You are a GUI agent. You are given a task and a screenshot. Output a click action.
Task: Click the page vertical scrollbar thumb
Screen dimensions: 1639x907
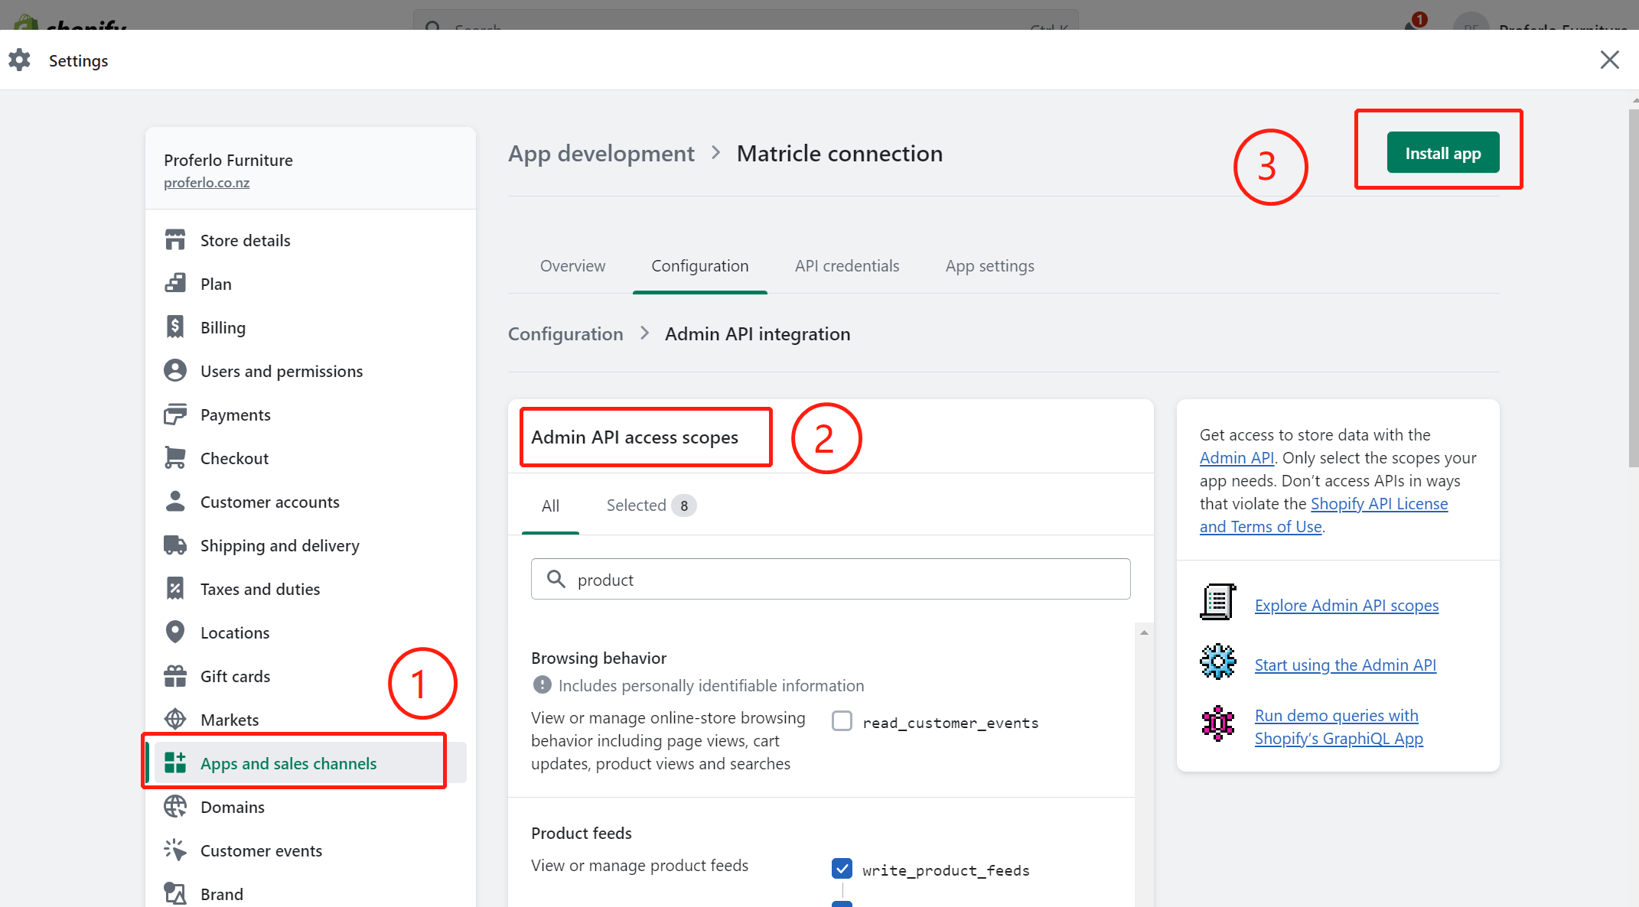pyautogui.click(x=1634, y=288)
